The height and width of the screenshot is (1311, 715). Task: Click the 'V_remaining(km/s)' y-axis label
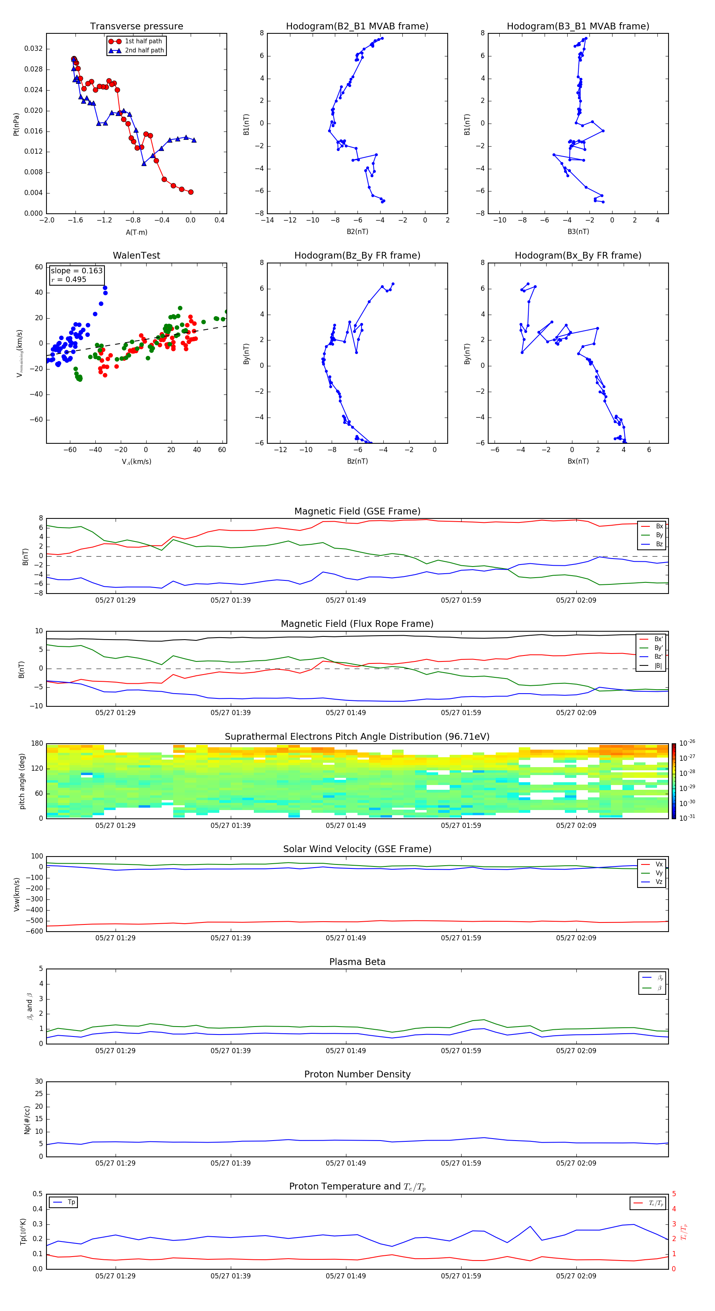(19, 353)
